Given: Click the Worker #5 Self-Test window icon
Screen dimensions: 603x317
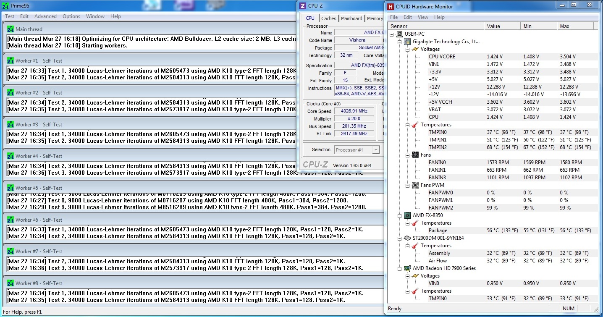Looking at the screenshot, I should tap(10, 188).
